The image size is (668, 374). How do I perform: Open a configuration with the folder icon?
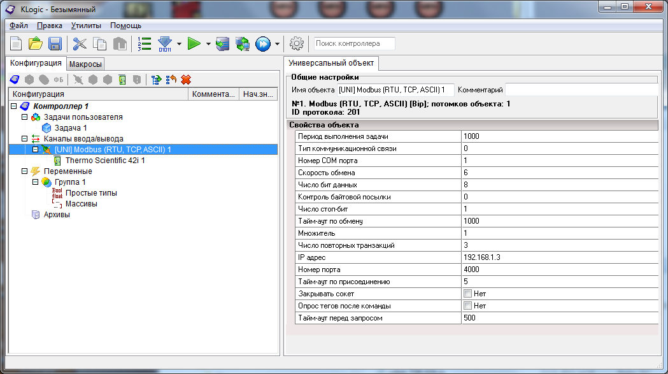tap(36, 44)
